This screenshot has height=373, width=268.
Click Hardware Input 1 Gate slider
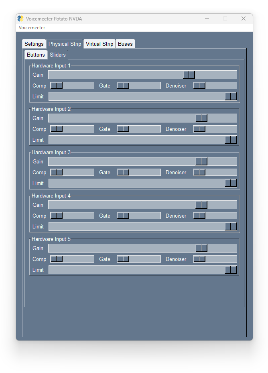point(139,86)
